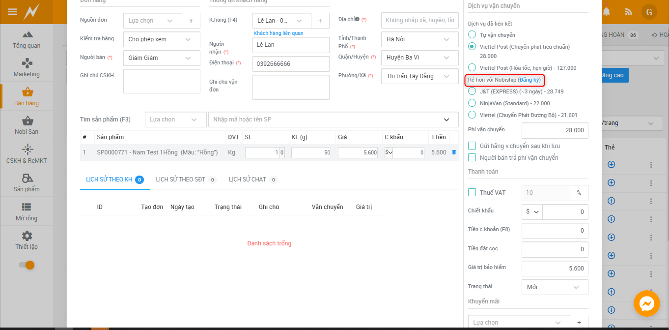
Task: Click the Sản phẩm sidebar icon
Action: pyautogui.click(x=27, y=183)
